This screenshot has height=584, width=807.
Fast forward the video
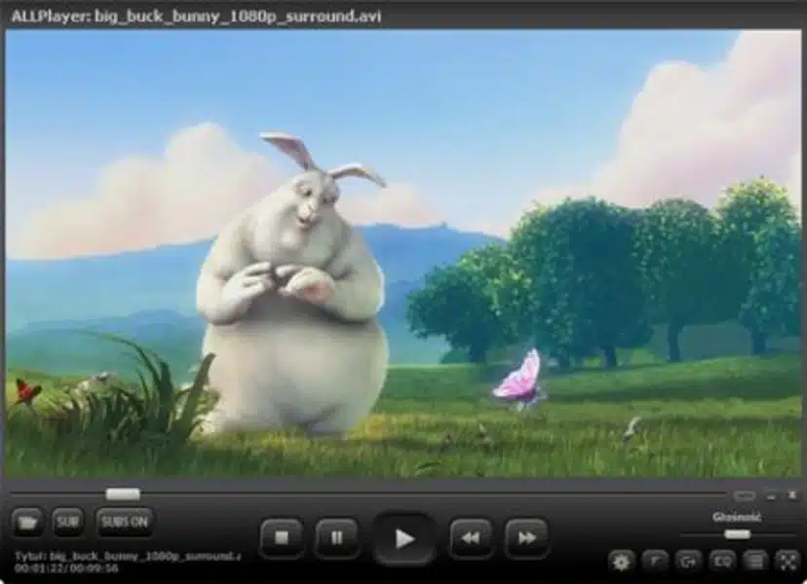[x=526, y=537]
